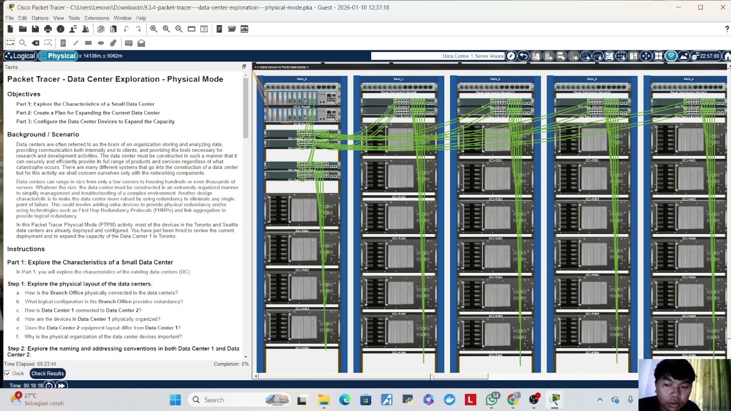The height and width of the screenshot is (411, 731).
Task: Go back one level in physical view
Action: click(x=523, y=56)
